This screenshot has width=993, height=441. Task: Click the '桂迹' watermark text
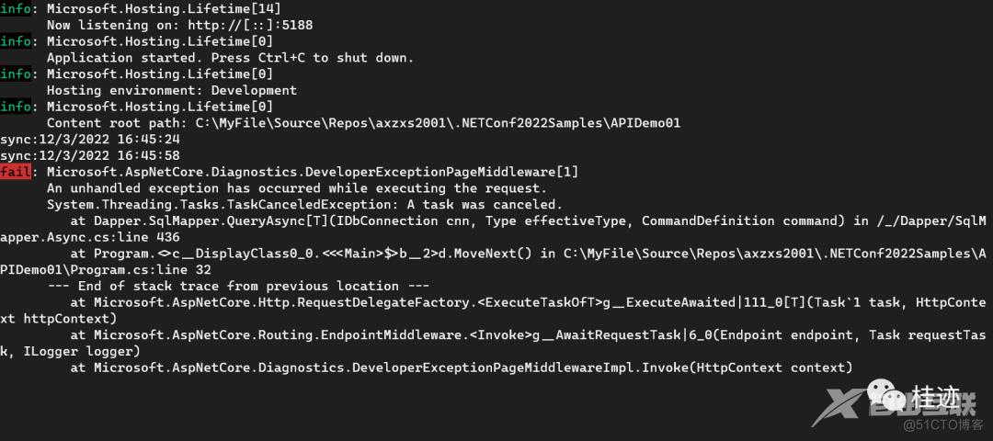(x=936, y=397)
